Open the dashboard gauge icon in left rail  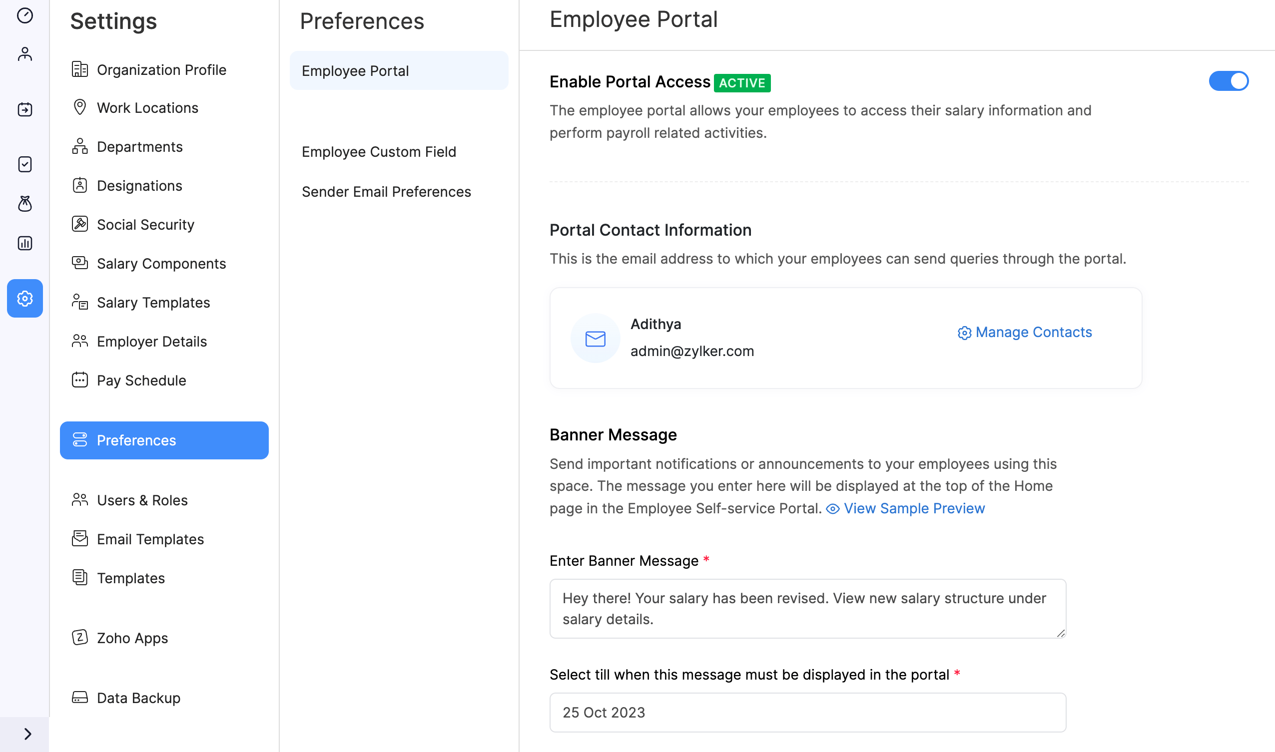pos(25,15)
